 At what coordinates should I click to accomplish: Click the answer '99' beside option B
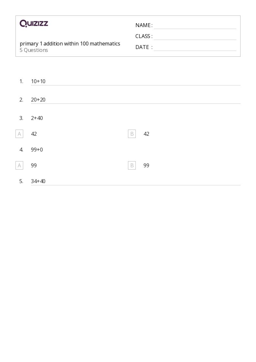(x=146, y=165)
